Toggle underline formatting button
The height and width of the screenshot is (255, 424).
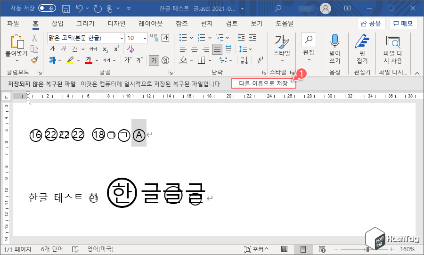75,49
